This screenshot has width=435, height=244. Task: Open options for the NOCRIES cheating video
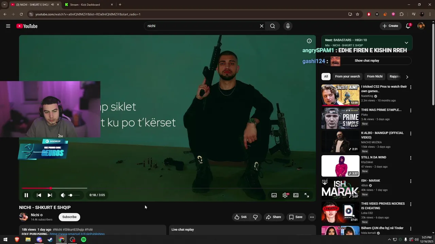point(411,204)
